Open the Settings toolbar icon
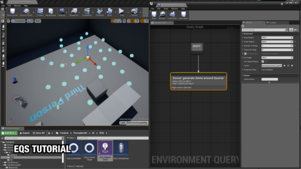Image resolution: width=301 pixels, height=169 pixels. [x=62, y=12]
